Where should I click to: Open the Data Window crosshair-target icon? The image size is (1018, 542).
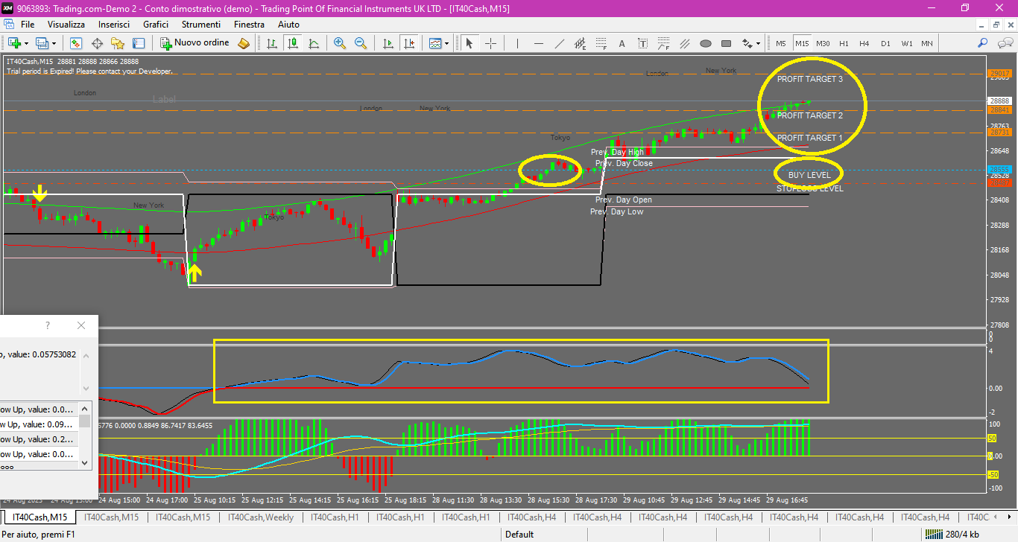(97, 43)
